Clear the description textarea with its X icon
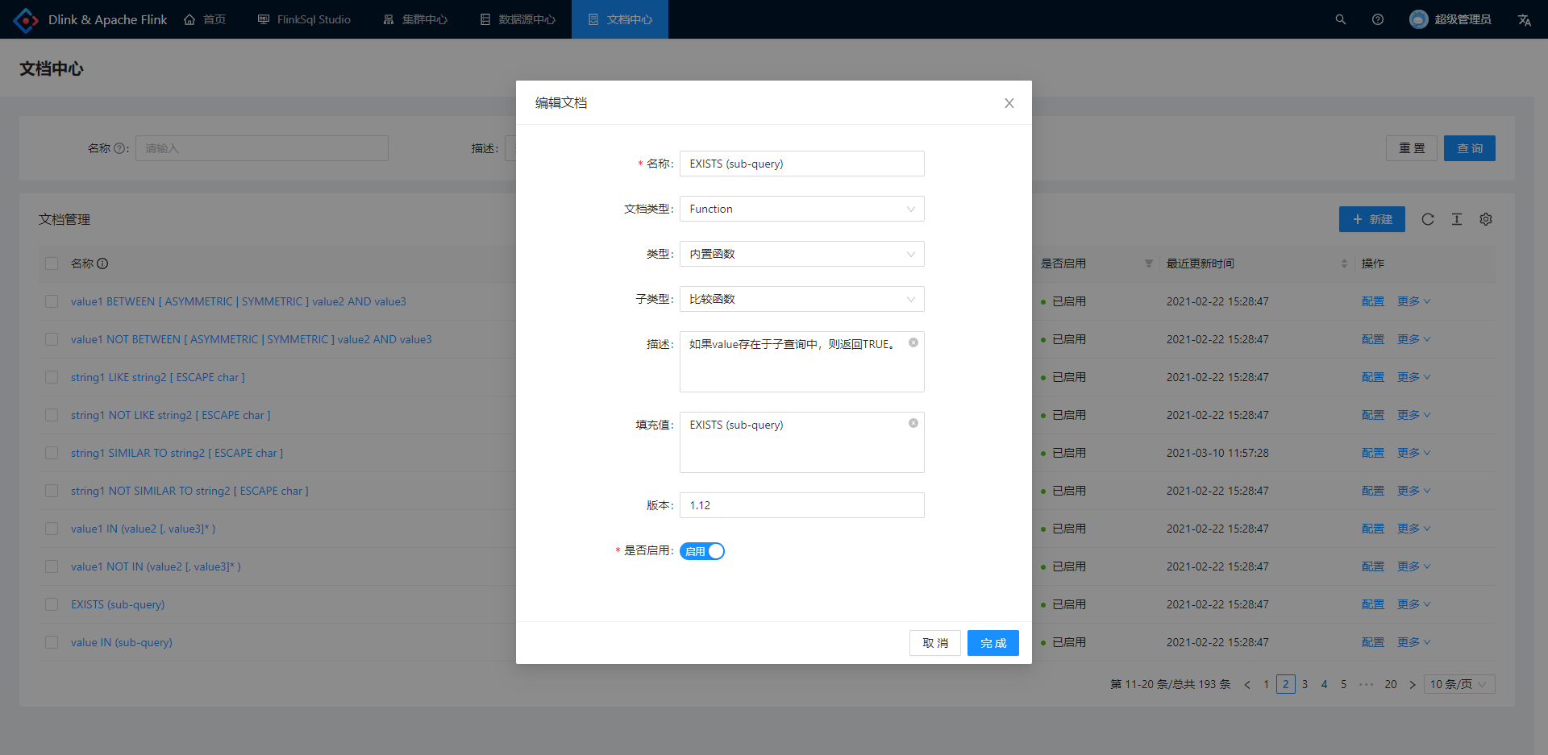Image resolution: width=1548 pixels, height=755 pixels. tap(913, 342)
